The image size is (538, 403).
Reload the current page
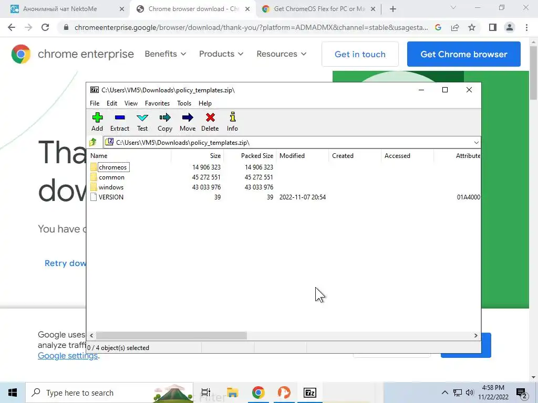coord(45,27)
